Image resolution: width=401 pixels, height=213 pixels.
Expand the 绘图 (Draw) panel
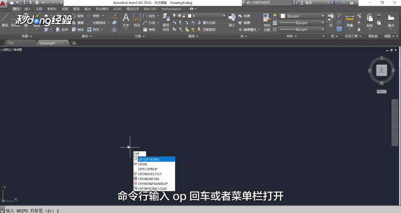26,36
